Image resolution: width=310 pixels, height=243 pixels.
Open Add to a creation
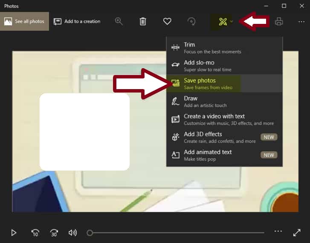coord(77,21)
